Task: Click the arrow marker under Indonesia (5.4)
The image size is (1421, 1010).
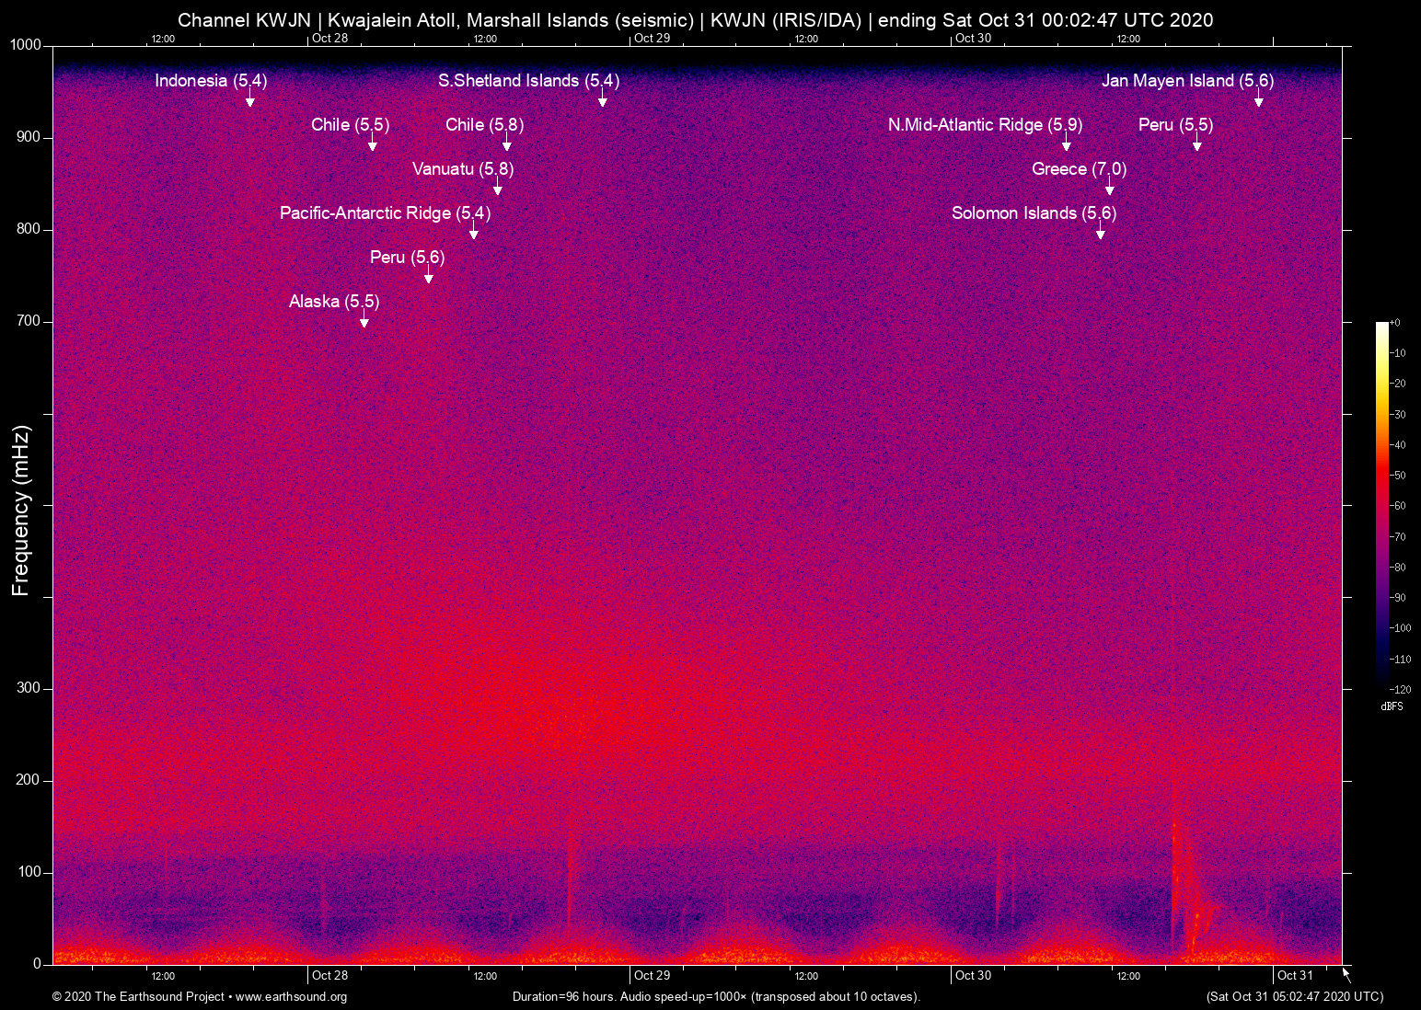Action: tap(249, 100)
